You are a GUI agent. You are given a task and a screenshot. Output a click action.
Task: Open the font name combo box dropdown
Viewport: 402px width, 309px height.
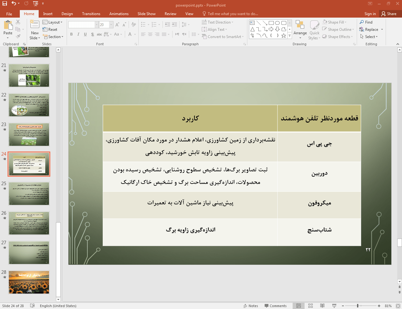point(96,25)
